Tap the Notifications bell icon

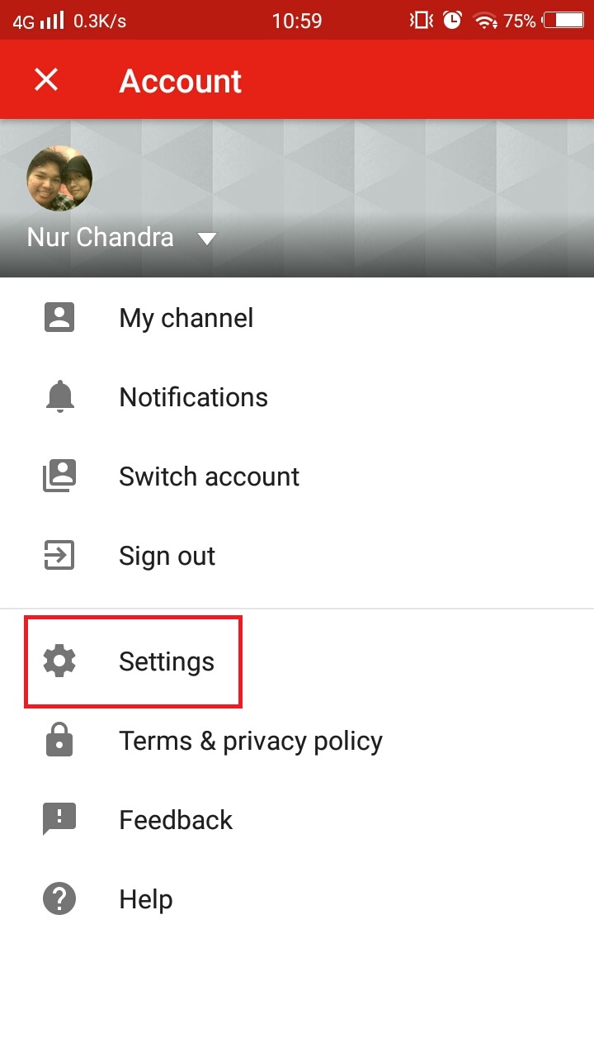coord(59,397)
